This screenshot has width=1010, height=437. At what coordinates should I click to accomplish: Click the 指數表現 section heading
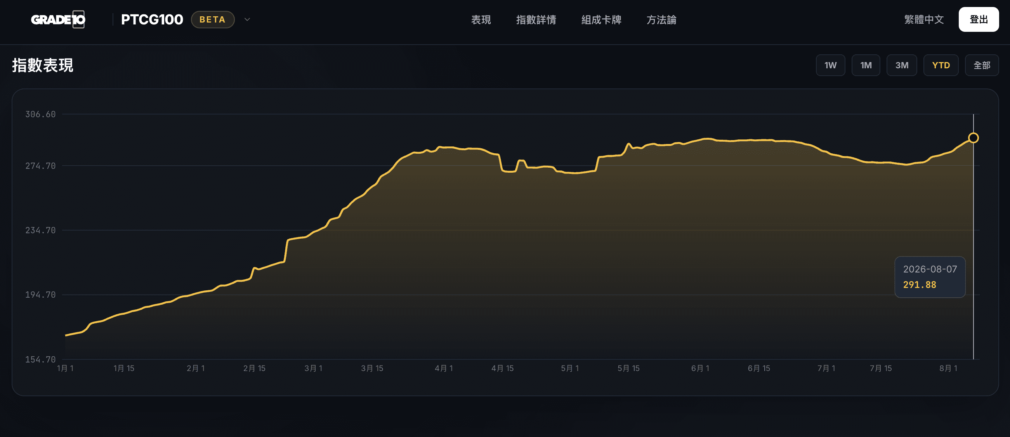click(43, 65)
